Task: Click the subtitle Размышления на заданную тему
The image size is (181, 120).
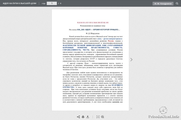Action: 93,26
